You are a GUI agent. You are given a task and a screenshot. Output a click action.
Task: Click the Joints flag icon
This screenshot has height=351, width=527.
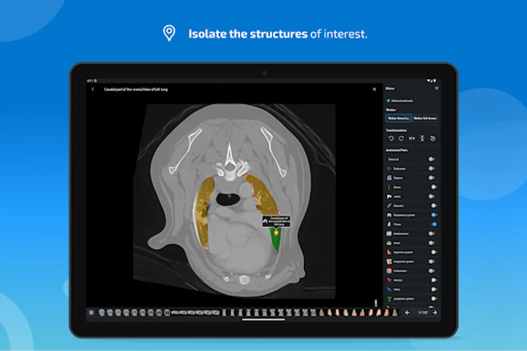point(389,197)
